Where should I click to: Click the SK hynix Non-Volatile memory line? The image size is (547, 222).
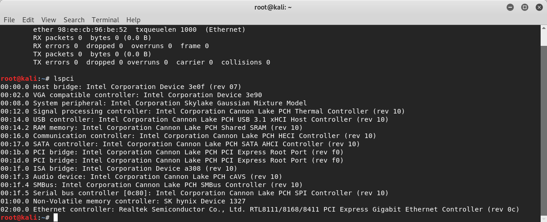click(123, 201)
